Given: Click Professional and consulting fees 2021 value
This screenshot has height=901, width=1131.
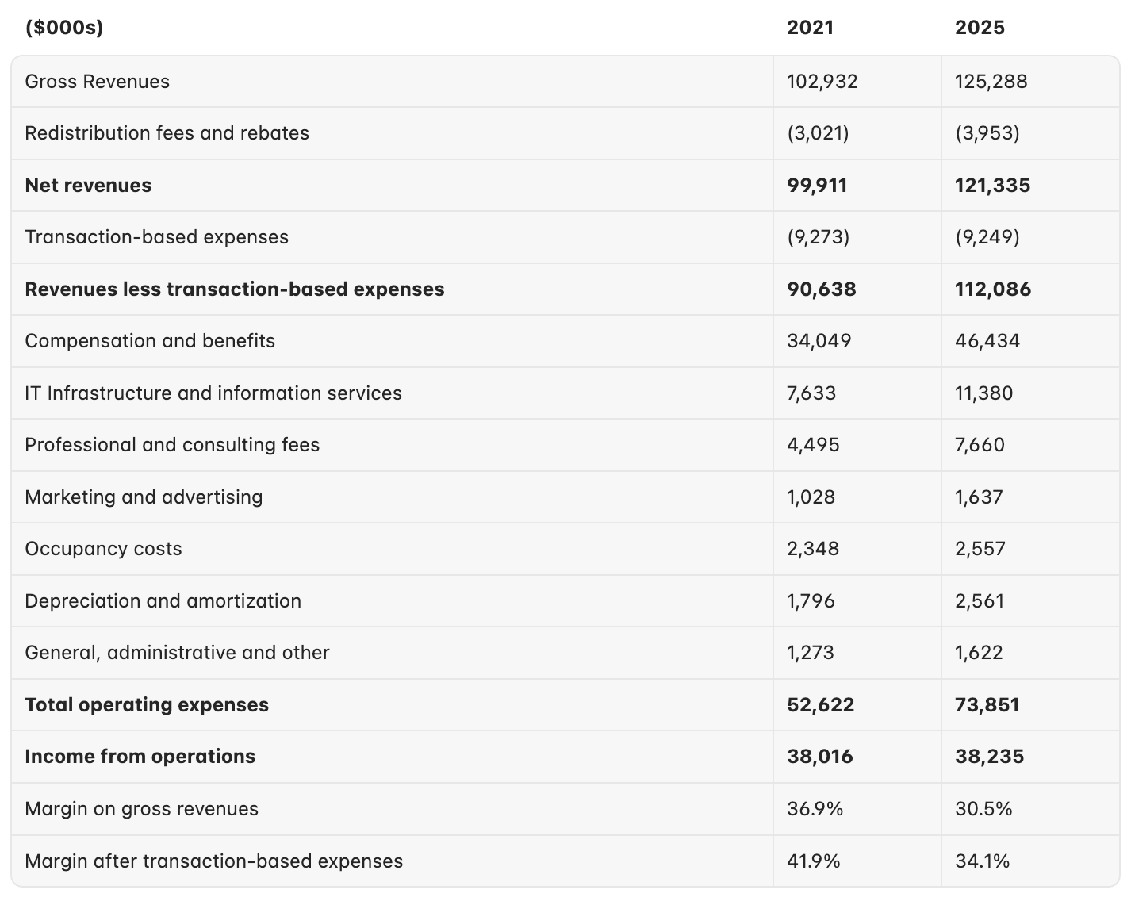Looking at the screenshot, I should [x=813, y=445].
